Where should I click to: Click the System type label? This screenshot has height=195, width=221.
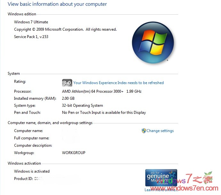25,105
